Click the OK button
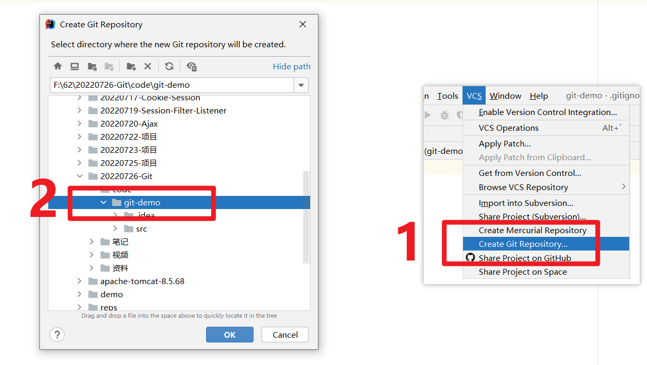The height and width of the screenshot is (365, 647). pyautogui.click(x=230, y=335)
